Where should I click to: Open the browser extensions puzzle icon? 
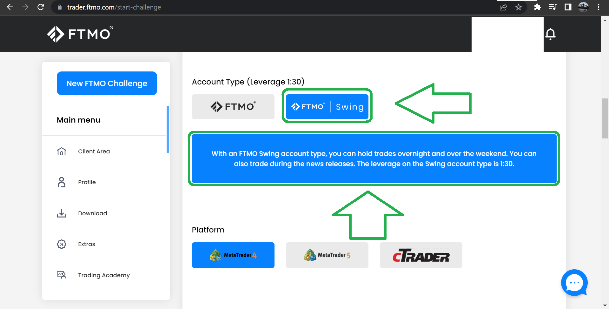(537, 7)
